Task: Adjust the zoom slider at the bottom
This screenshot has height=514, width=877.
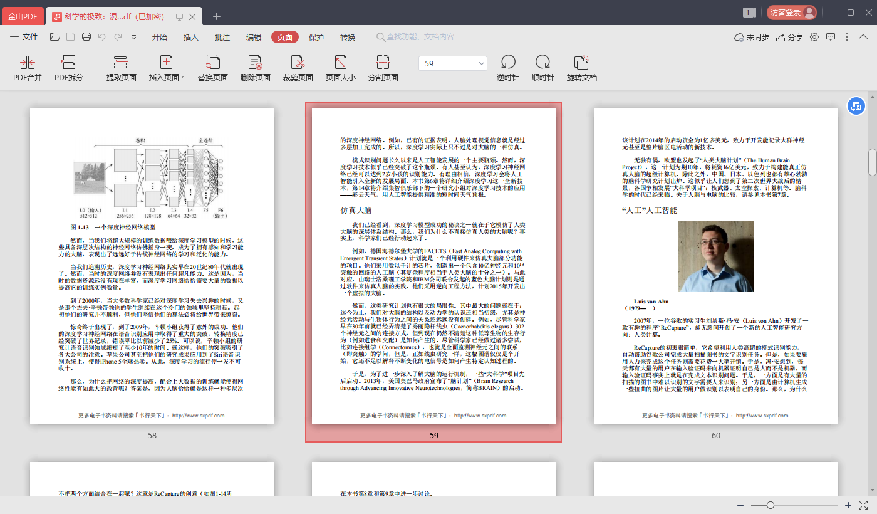Action: (771, 505)
